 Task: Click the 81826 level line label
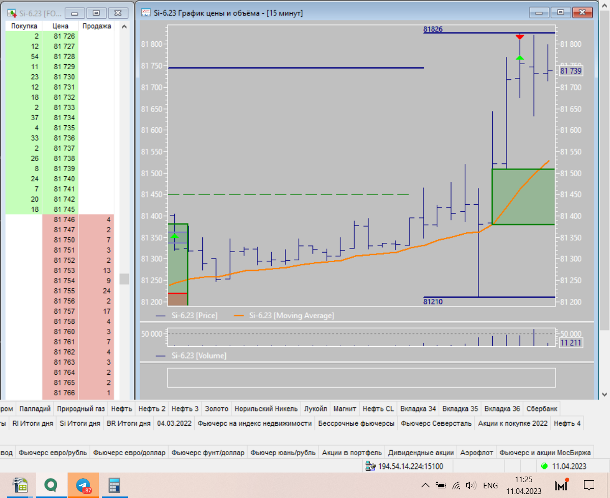pyautogui.click(x=433, y=29)
